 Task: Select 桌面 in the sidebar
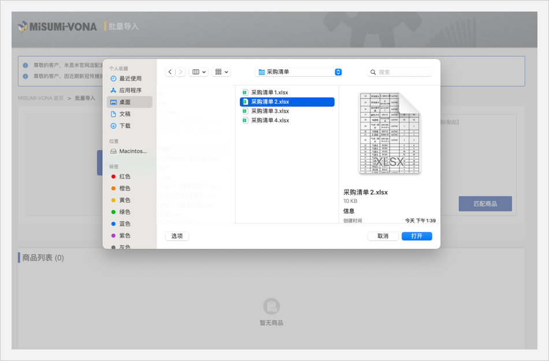pos(125,102)
